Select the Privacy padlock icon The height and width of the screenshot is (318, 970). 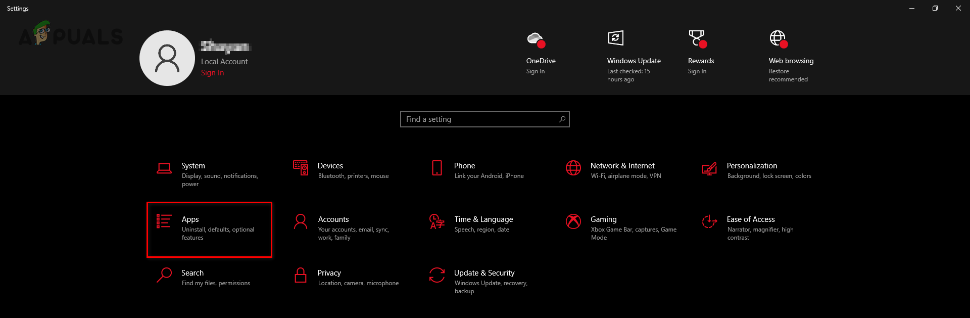point(301,275)
